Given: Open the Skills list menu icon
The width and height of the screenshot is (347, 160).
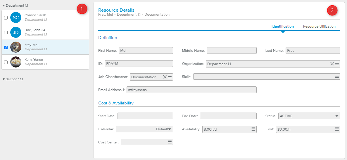Looking at the screenshot, I should [337, 77].
